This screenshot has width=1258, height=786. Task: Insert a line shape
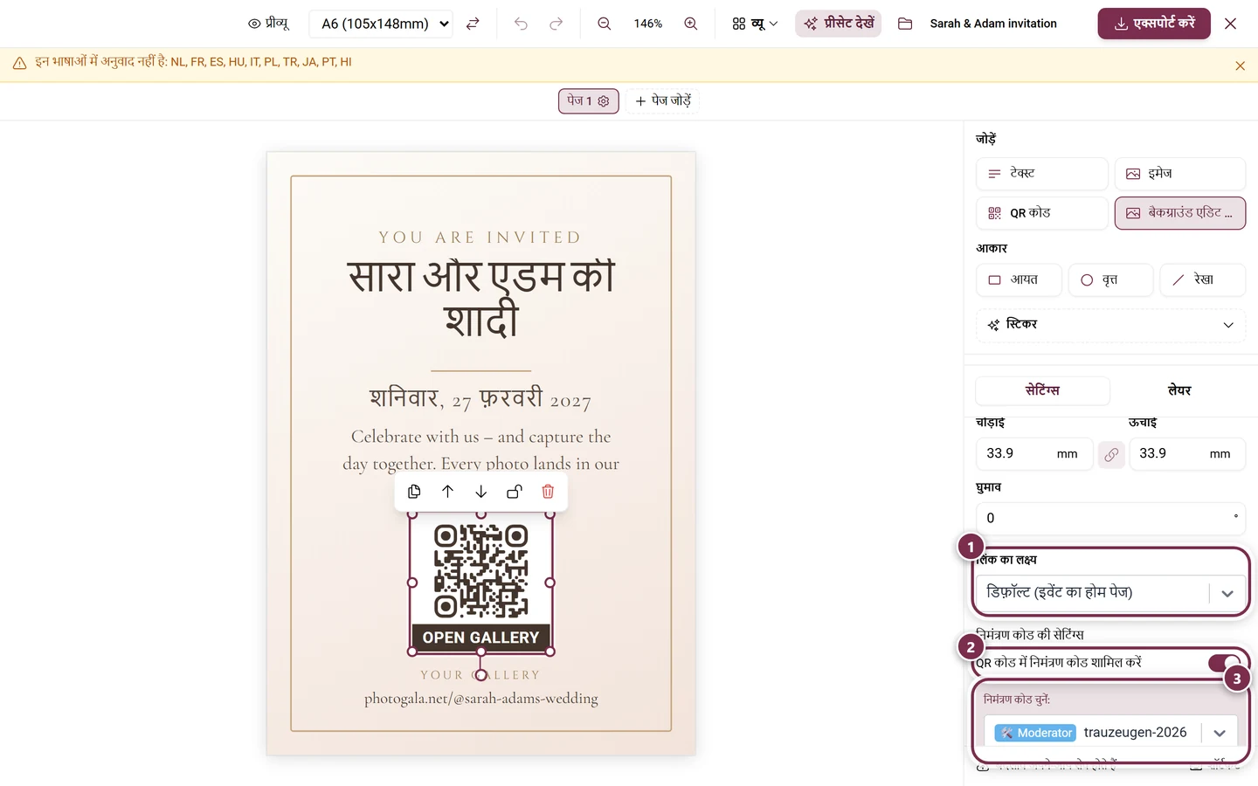1202,279
